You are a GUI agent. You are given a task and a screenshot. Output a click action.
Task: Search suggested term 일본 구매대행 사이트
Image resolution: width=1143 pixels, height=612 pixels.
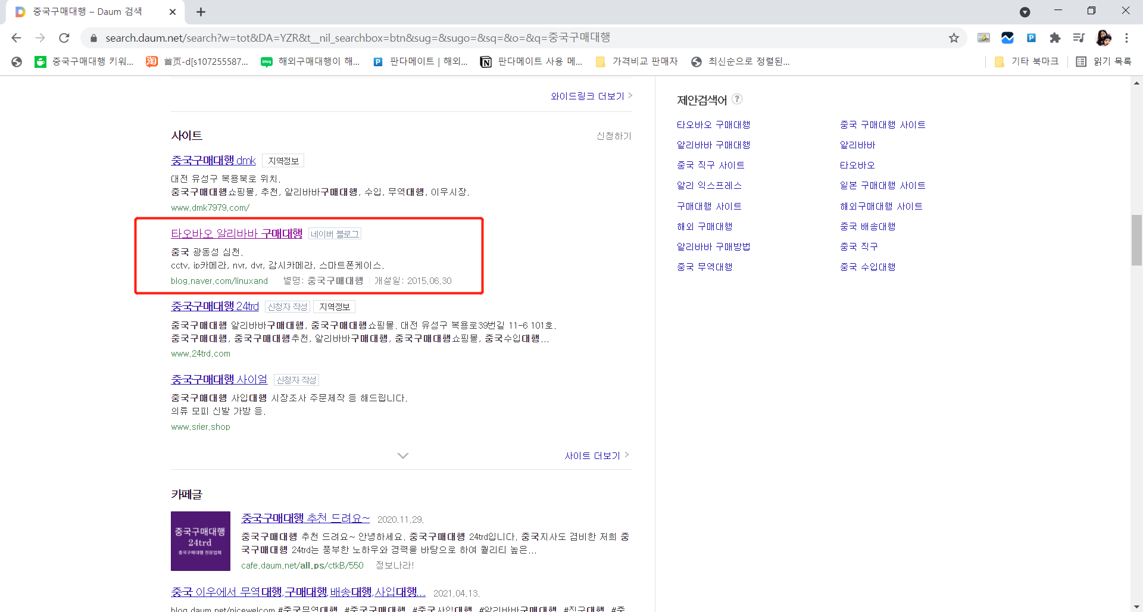click(x=882, y=185)
